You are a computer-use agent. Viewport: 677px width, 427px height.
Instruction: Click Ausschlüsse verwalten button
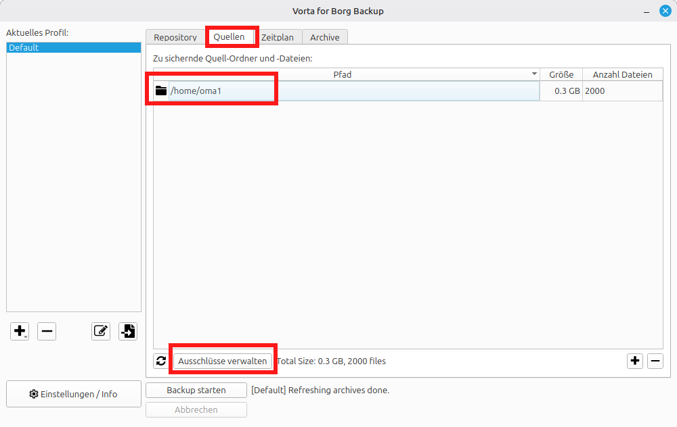pyautogui.click(x=222, y=361)
